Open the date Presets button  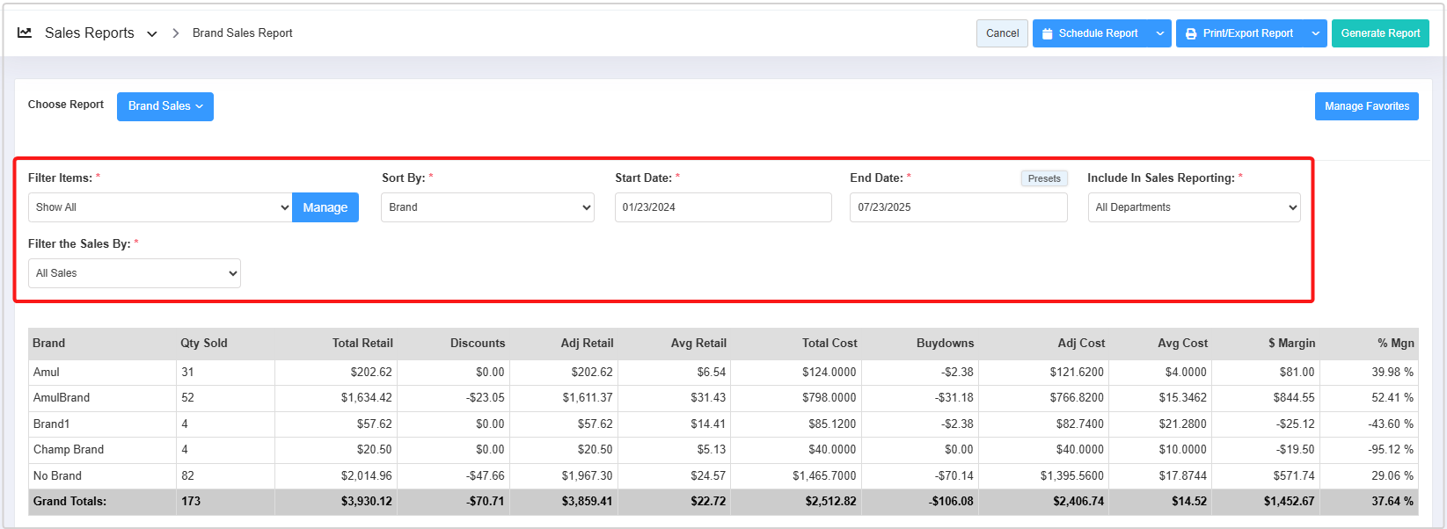1044,178
